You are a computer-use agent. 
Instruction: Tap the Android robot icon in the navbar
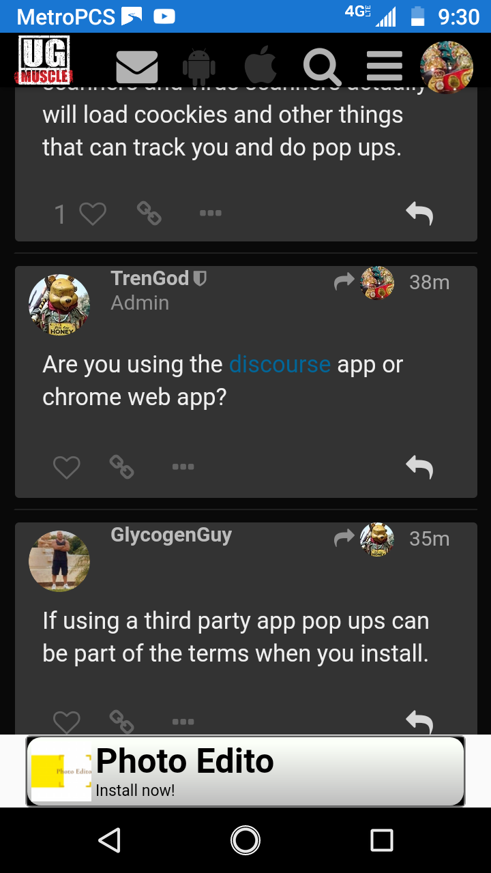[x=198, y=65]
